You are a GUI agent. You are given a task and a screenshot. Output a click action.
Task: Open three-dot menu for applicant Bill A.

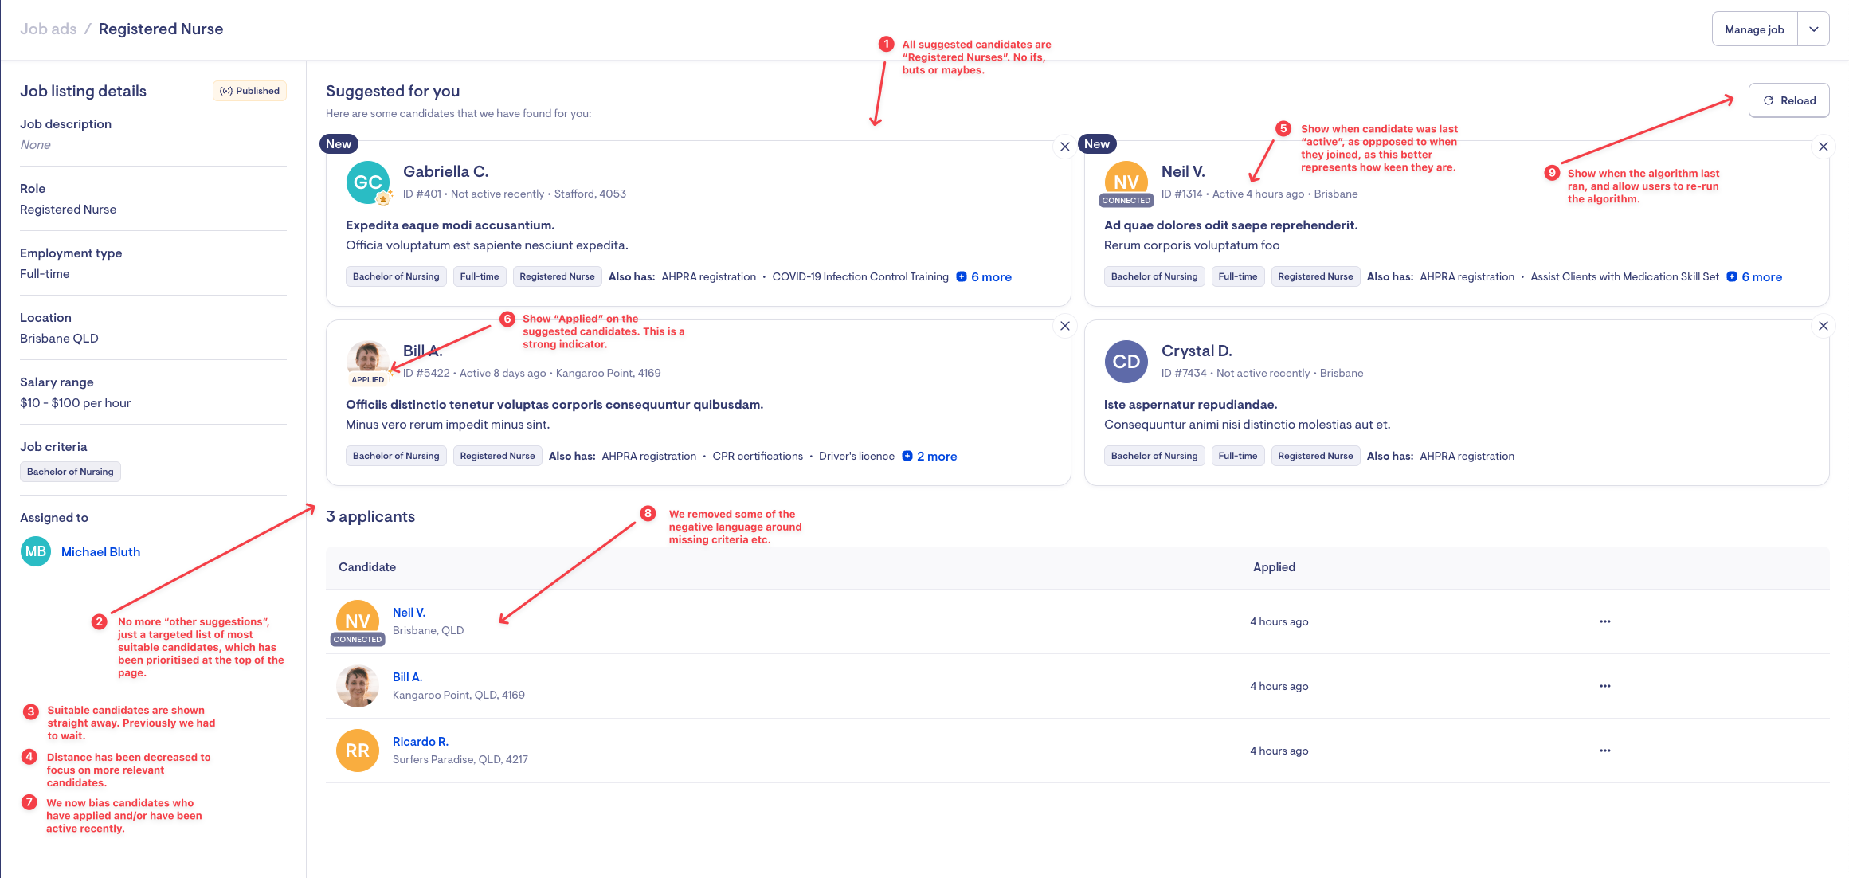pyautogui.click(x=1604, y=686)
